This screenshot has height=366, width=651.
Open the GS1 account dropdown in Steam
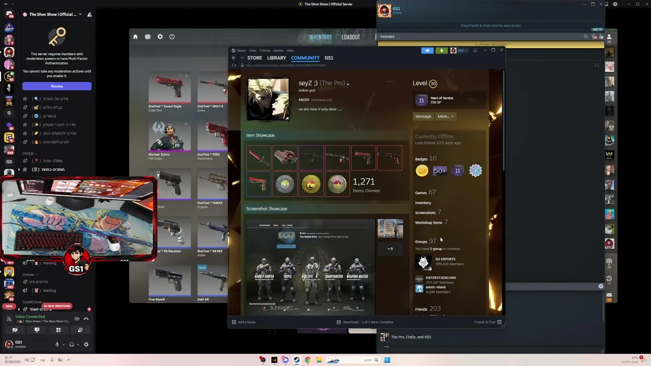459,50
